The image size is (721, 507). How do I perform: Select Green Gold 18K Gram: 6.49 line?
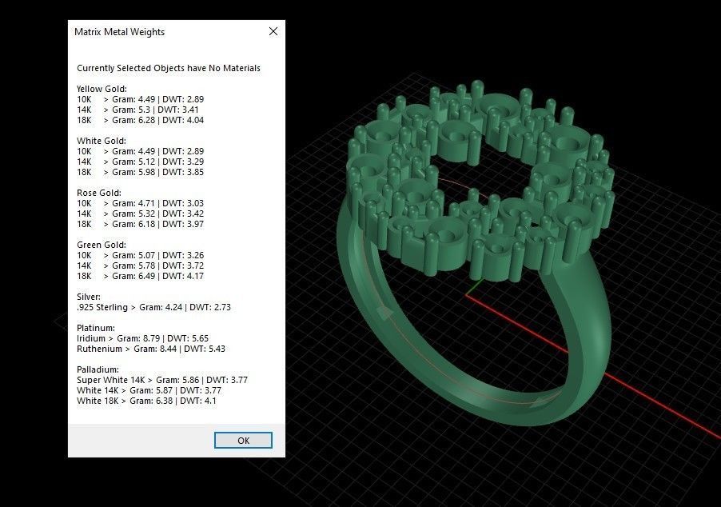tap(140, 276)
